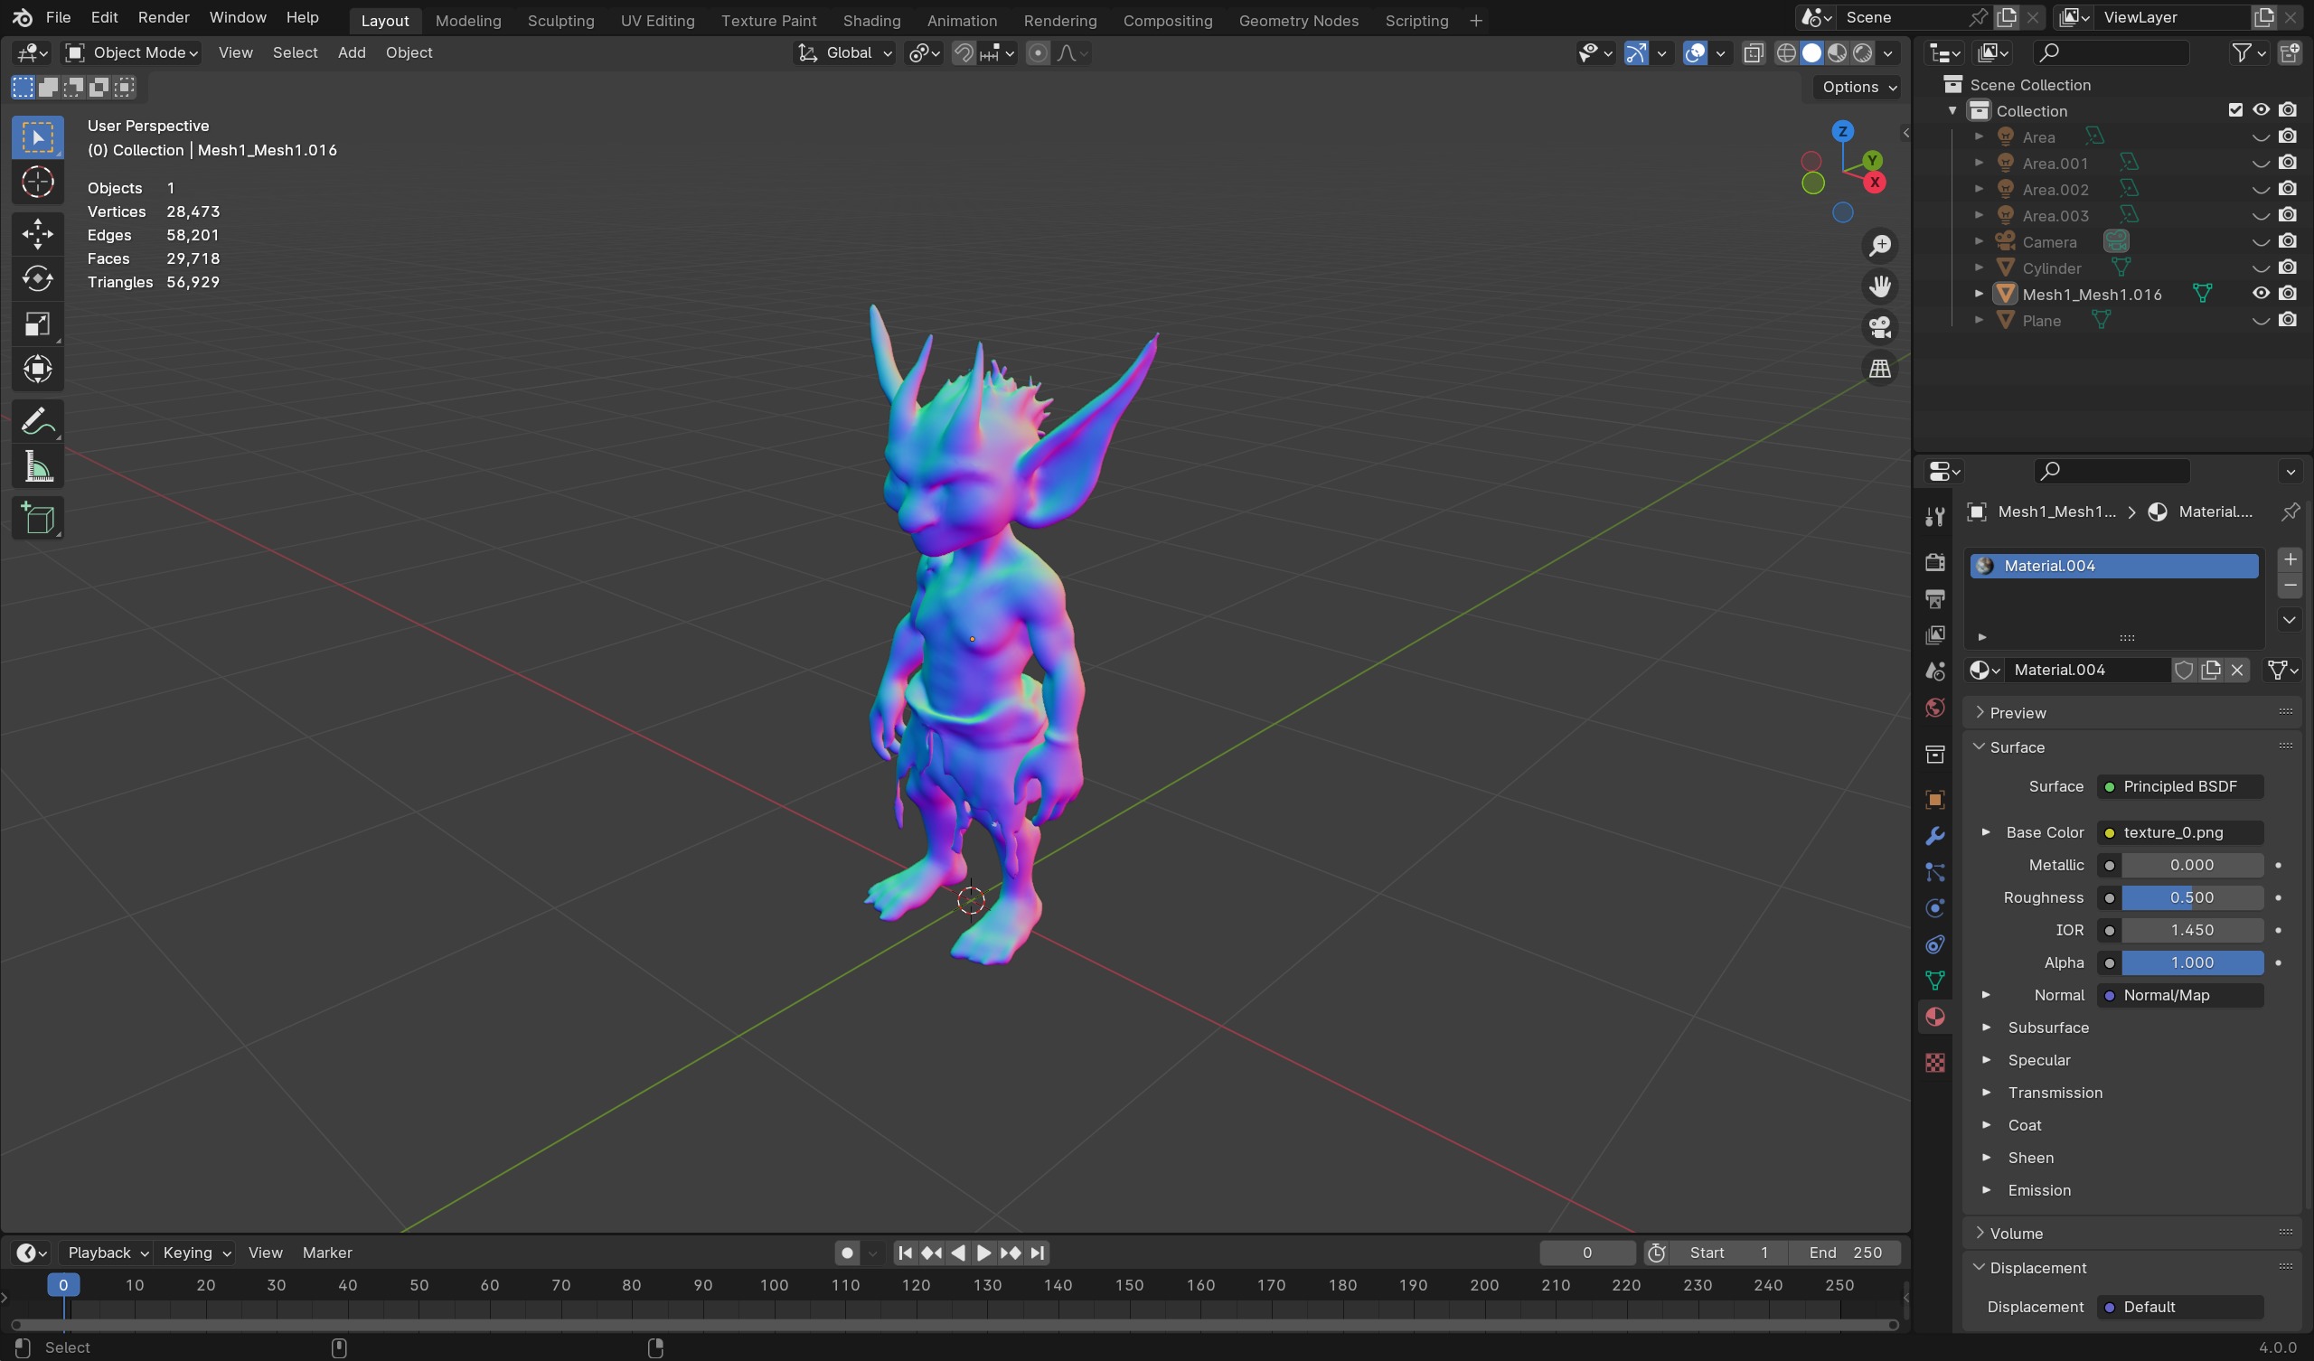The width and height of the screenshot is (2314, 1361).
Task: Switch to Geometry Nodes workspace tab
Action: (1298, 20)
